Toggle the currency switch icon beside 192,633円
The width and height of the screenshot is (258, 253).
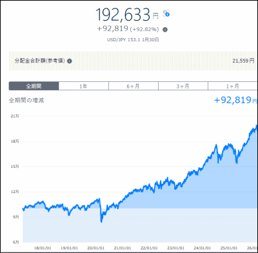166,14
